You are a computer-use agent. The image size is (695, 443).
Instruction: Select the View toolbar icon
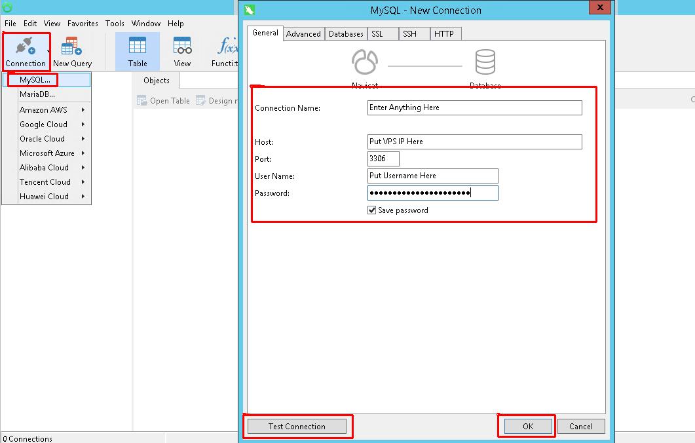coord(182,46)
